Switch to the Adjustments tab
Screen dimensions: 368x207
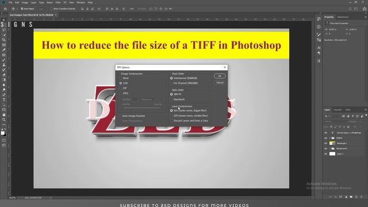point(343,17)
